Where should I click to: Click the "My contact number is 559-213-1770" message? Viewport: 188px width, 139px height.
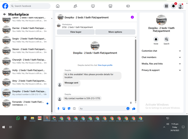[x=82, y=99]
